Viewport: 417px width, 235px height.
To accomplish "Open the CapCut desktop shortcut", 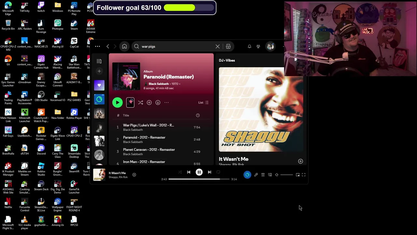I will tap(74, 43).
